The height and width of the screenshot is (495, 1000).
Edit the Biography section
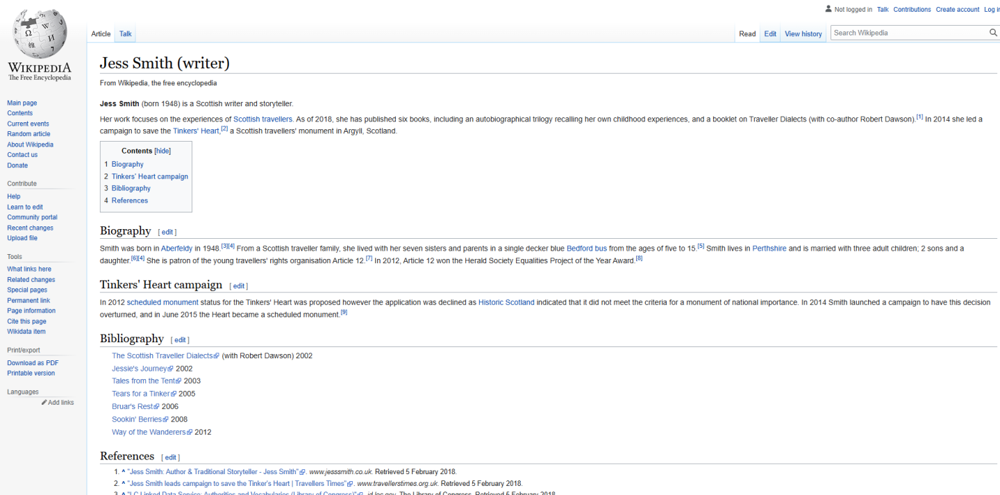coord(167,232)
